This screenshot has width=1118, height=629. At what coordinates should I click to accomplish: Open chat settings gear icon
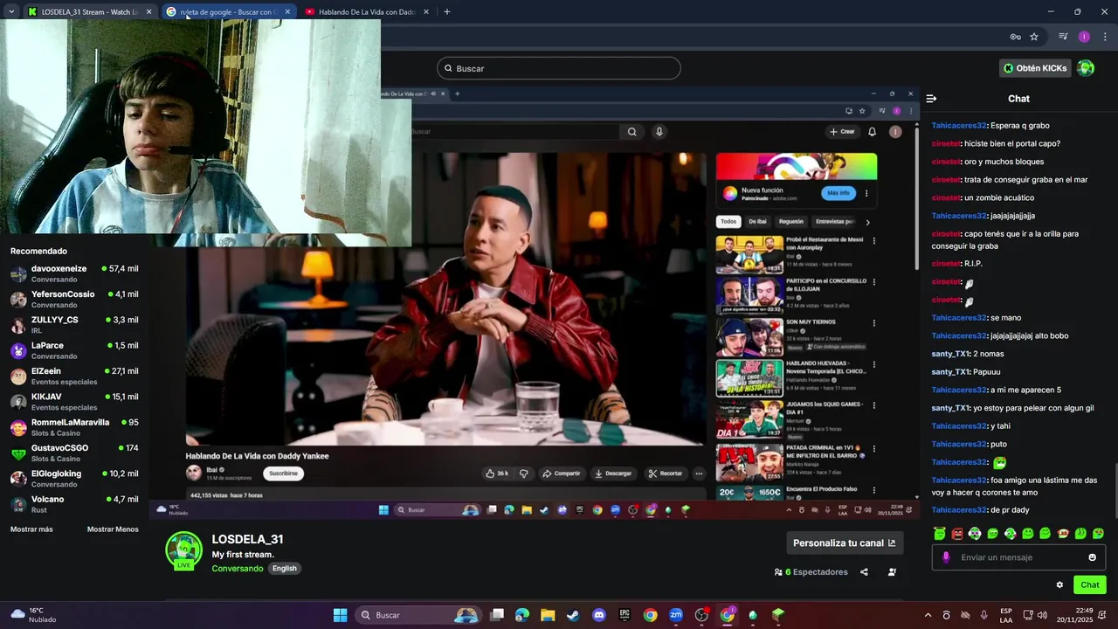(1059, 585)
